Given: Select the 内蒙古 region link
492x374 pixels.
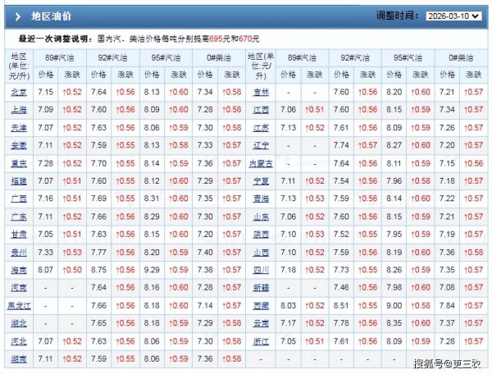Looking at the screenshot, I should pos(261,163).
